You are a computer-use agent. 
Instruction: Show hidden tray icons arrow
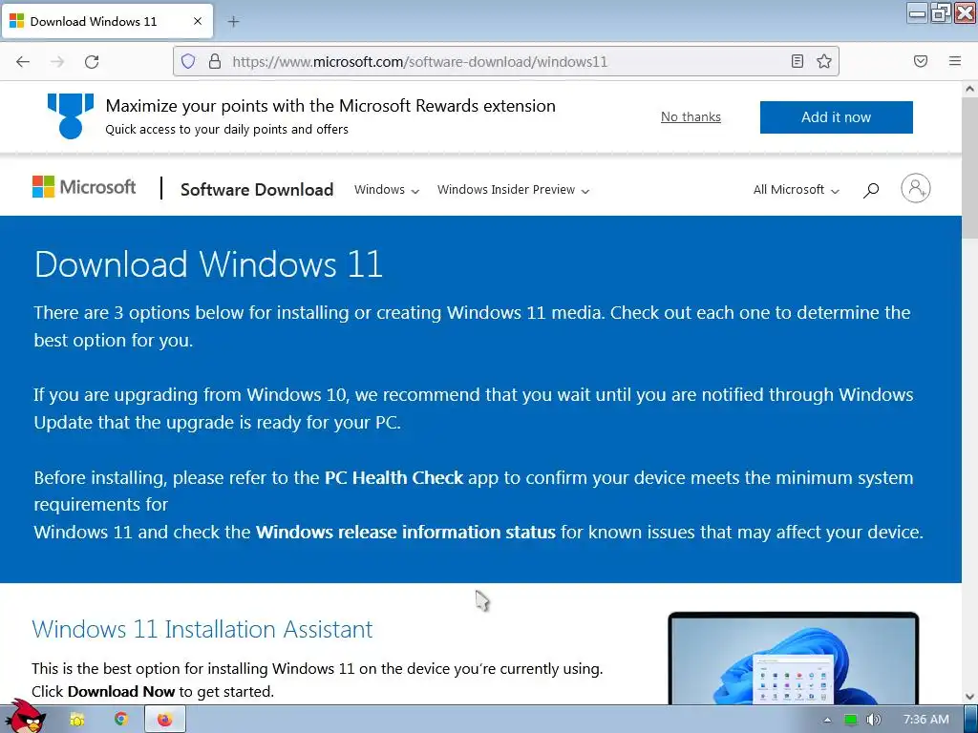[827, 720]
